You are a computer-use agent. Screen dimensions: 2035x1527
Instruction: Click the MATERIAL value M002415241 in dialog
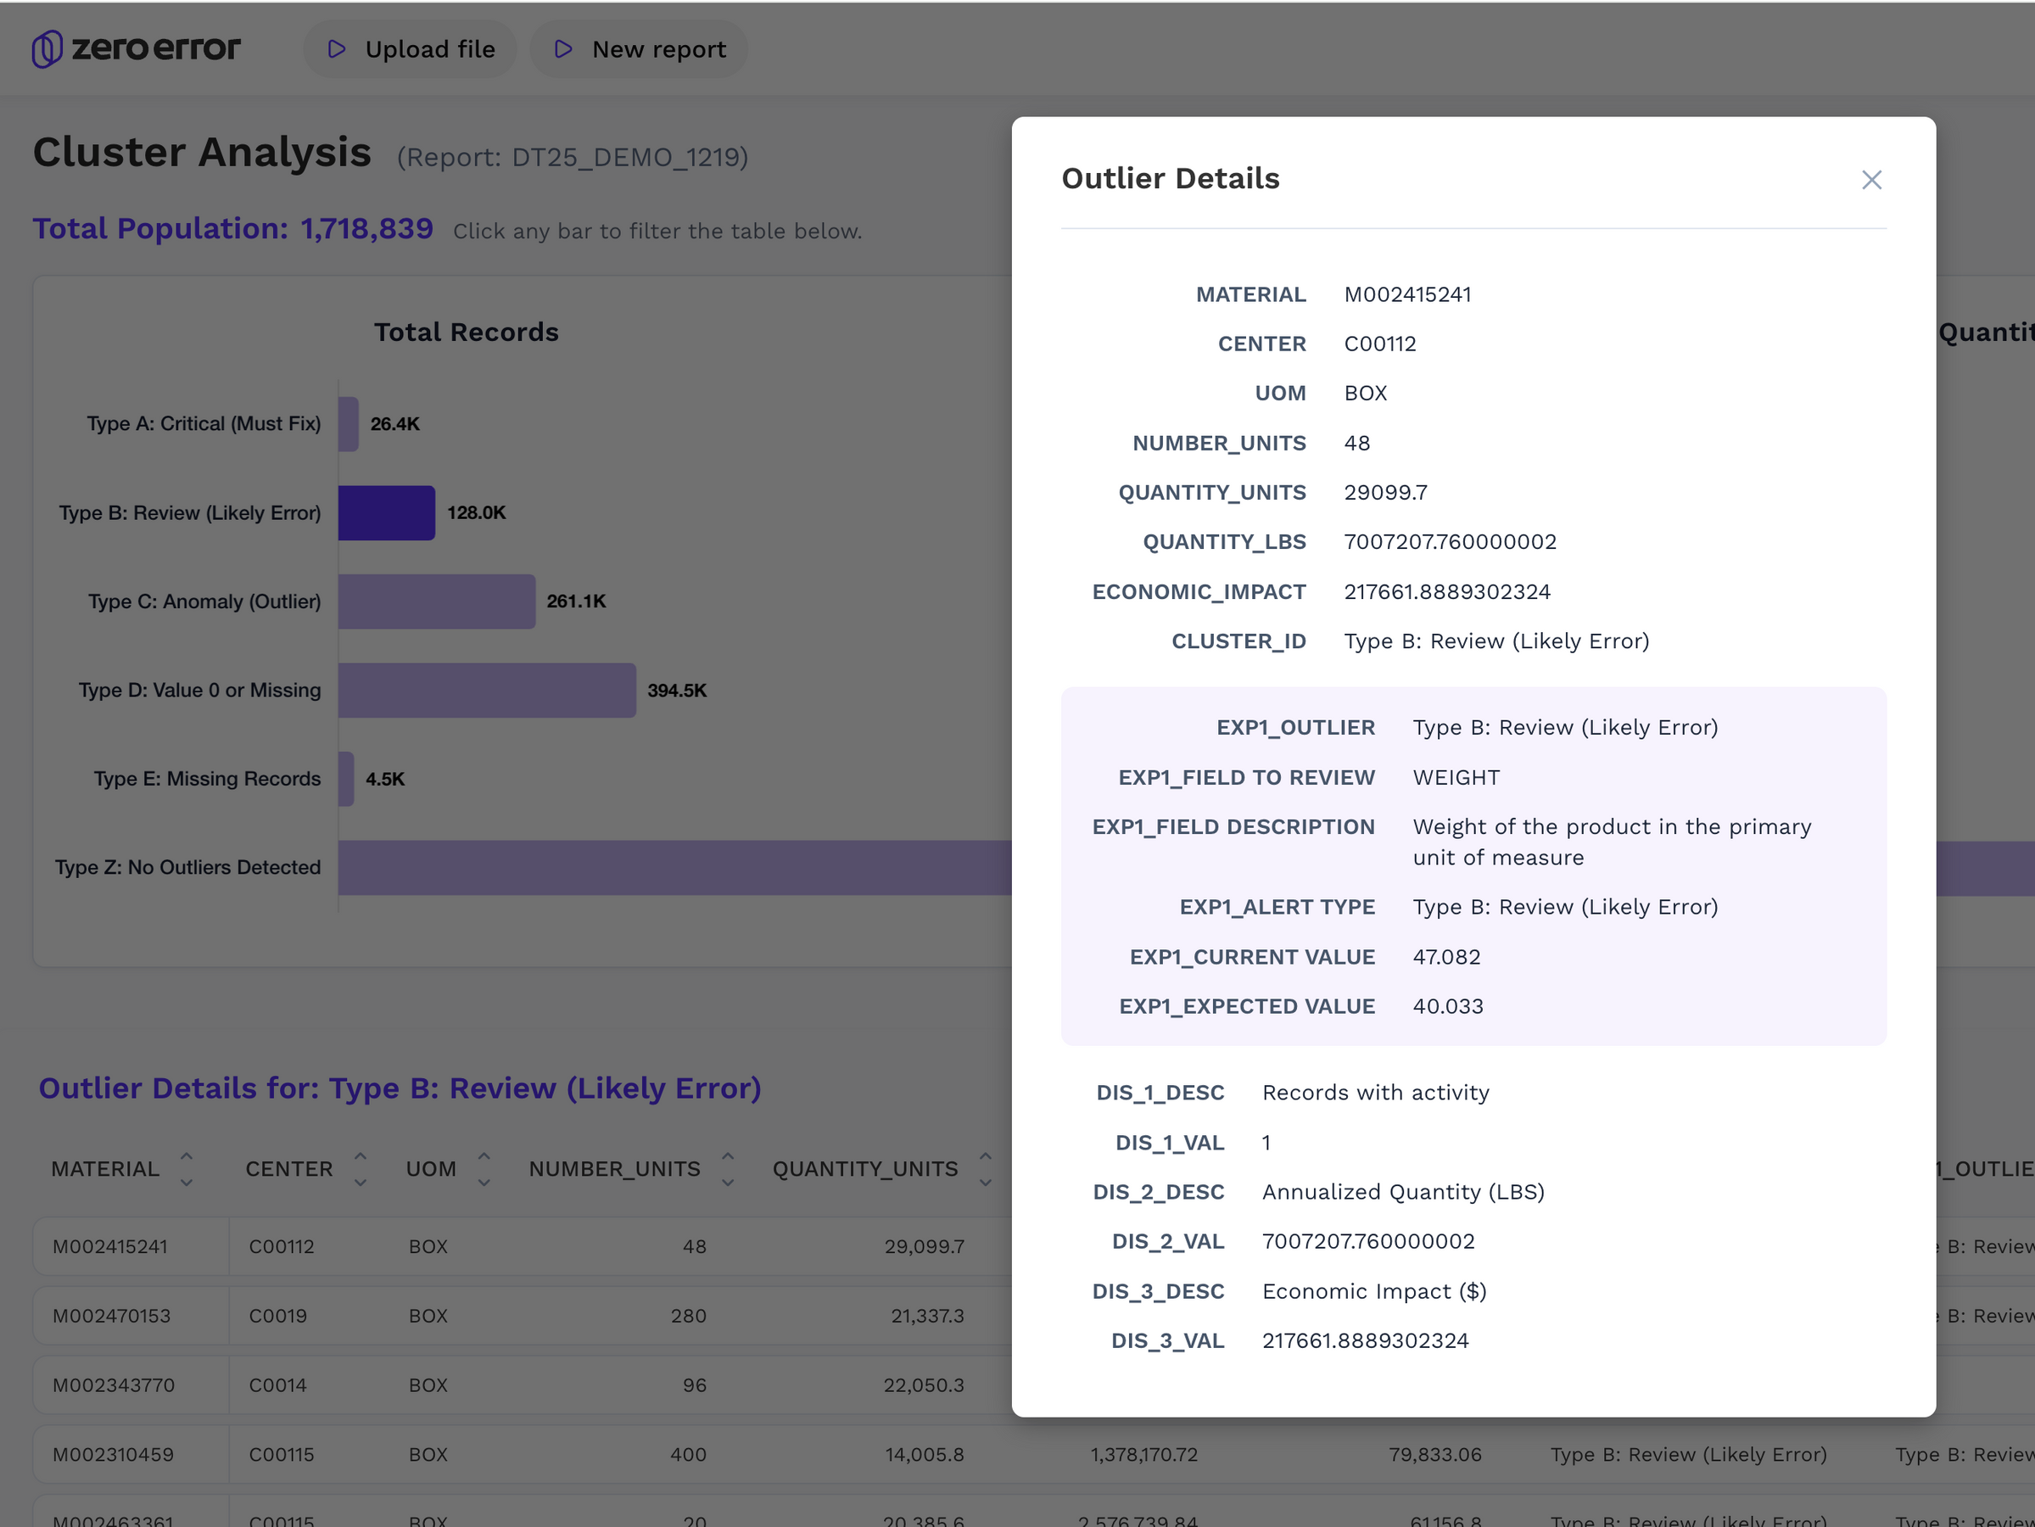coord(1406,294)
